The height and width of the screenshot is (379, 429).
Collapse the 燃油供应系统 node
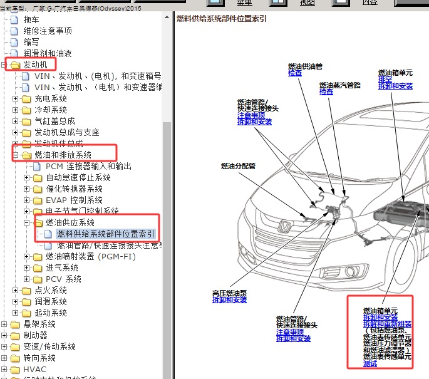[26, 223]
